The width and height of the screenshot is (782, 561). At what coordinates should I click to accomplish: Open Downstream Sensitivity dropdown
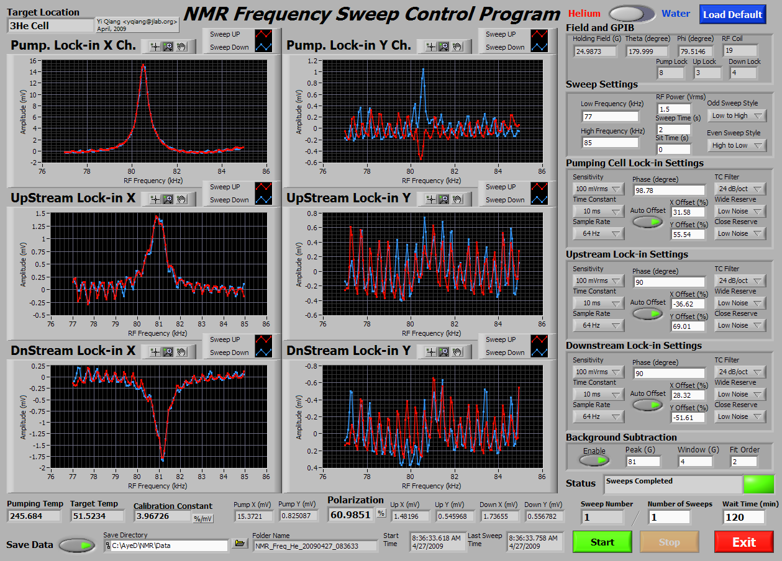click(598, 372)
